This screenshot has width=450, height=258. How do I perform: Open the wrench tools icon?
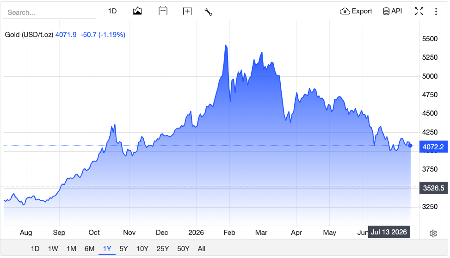point(208,12)
